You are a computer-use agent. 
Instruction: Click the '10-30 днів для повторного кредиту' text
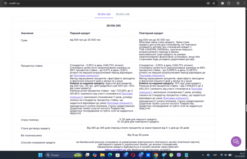[138, 122]
